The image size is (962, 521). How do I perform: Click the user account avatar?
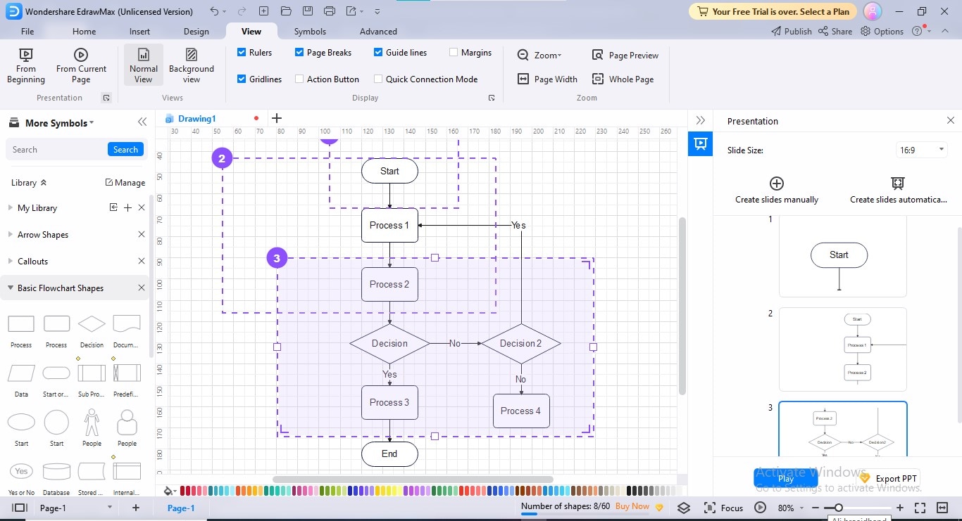click(x=873, y=11)
